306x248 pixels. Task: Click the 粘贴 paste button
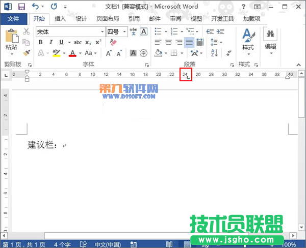[12, 42]
